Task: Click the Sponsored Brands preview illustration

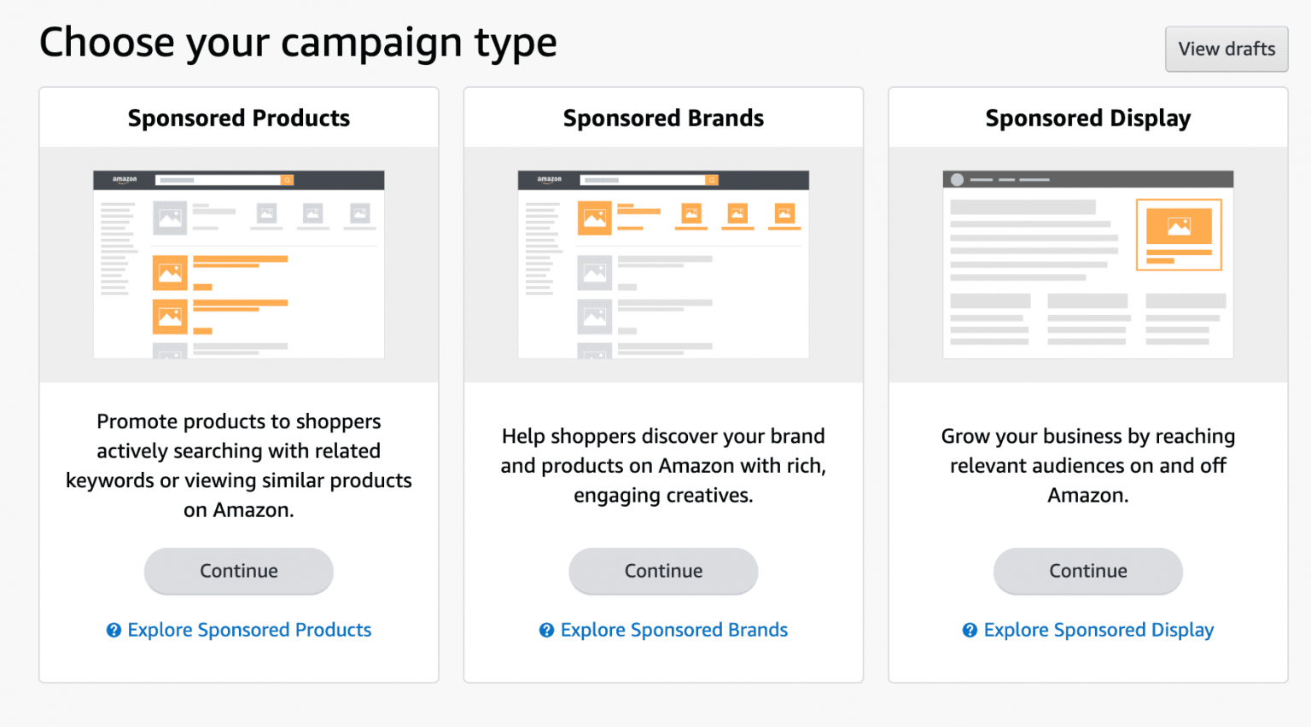Action: (x=663, y=265)
